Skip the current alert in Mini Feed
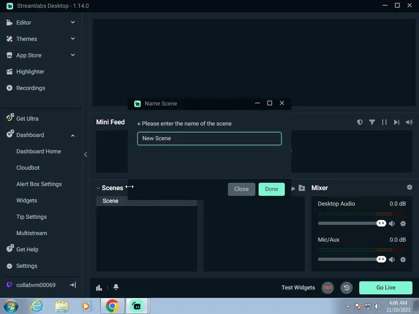This screenshot has height=314, width=419. click(396, 122)
